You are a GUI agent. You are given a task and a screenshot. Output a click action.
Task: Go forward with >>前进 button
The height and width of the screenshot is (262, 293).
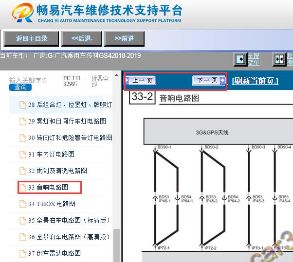click(x=124, y=38)
